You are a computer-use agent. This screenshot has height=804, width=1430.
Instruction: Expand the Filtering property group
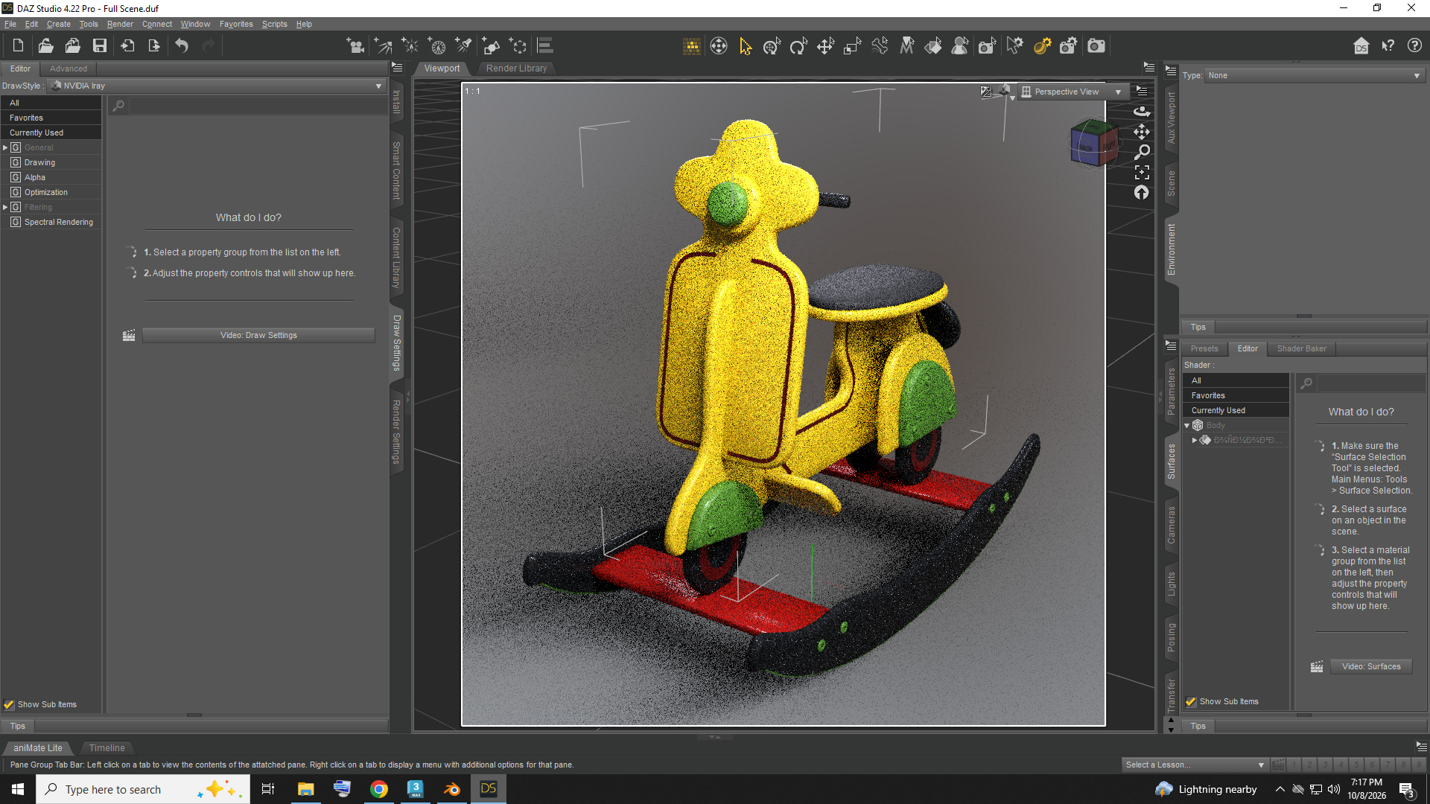tap(5, 207)
